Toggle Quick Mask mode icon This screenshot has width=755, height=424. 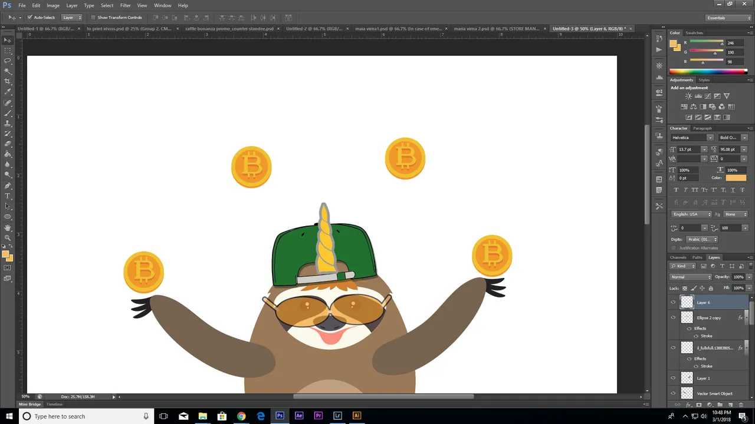(x=8, y=268)
